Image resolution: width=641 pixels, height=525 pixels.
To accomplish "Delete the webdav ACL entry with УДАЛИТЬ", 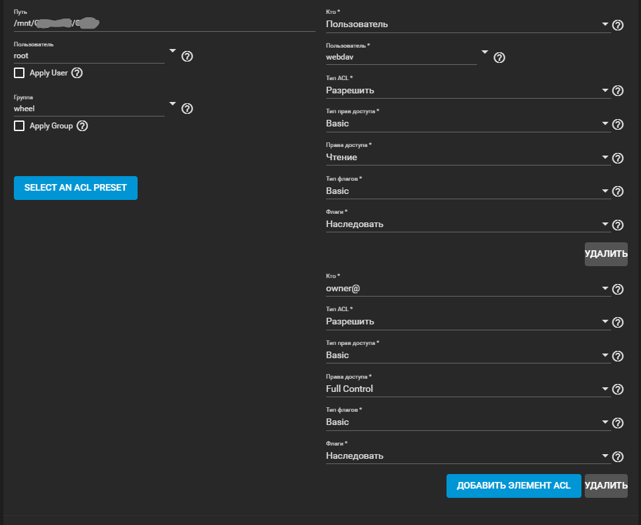I will tap(606, 254).
